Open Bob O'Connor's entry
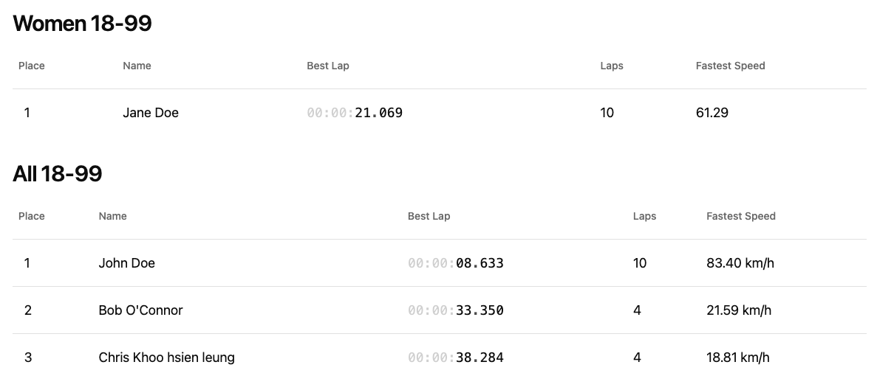 140,310
